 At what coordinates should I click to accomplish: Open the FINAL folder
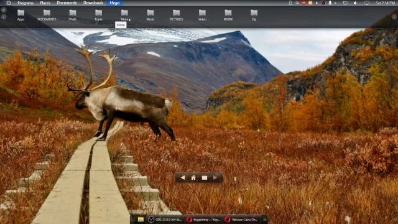coord(73,15)
